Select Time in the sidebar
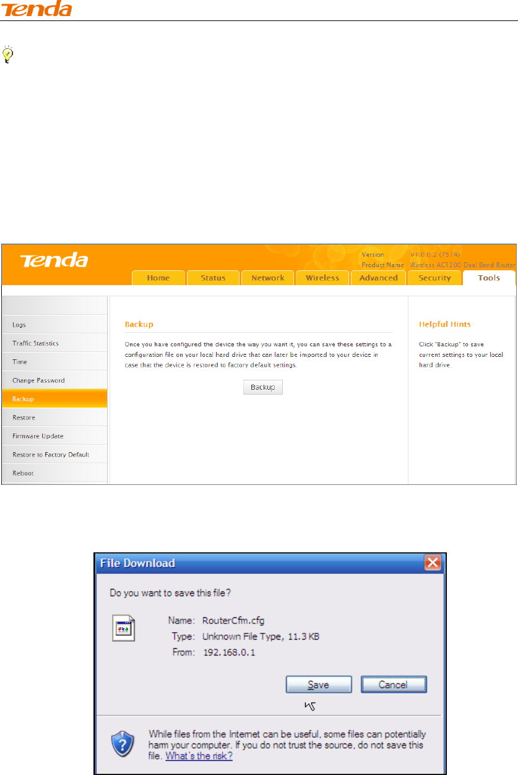The image size is (518, 775). pos(54,361)
